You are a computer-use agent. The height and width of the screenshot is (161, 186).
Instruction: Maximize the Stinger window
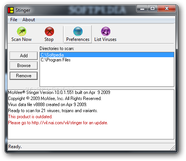click(153, 9)
